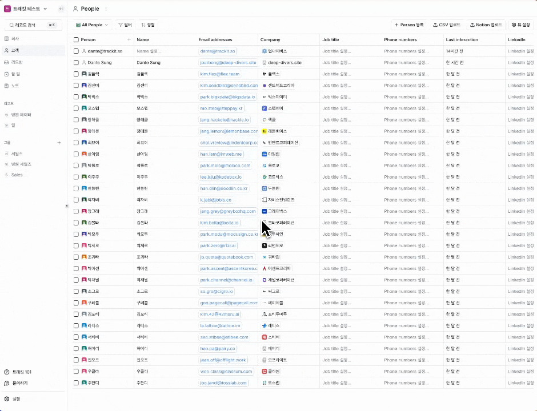
Task: Click the 레코드 검색 search field
Action: coord(33,25)
